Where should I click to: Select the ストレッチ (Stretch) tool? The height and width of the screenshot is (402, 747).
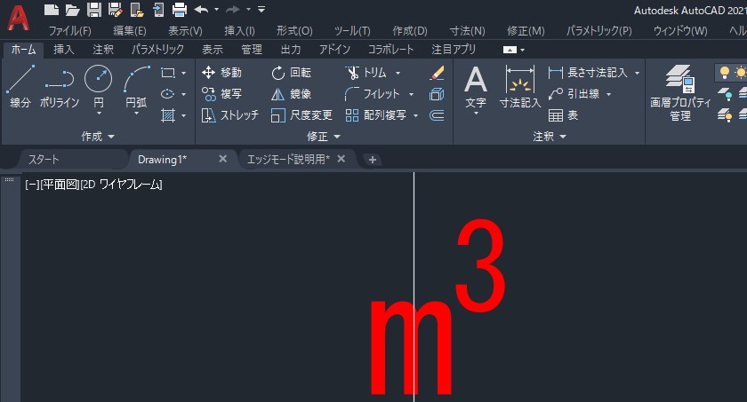(x=229, y=115)
